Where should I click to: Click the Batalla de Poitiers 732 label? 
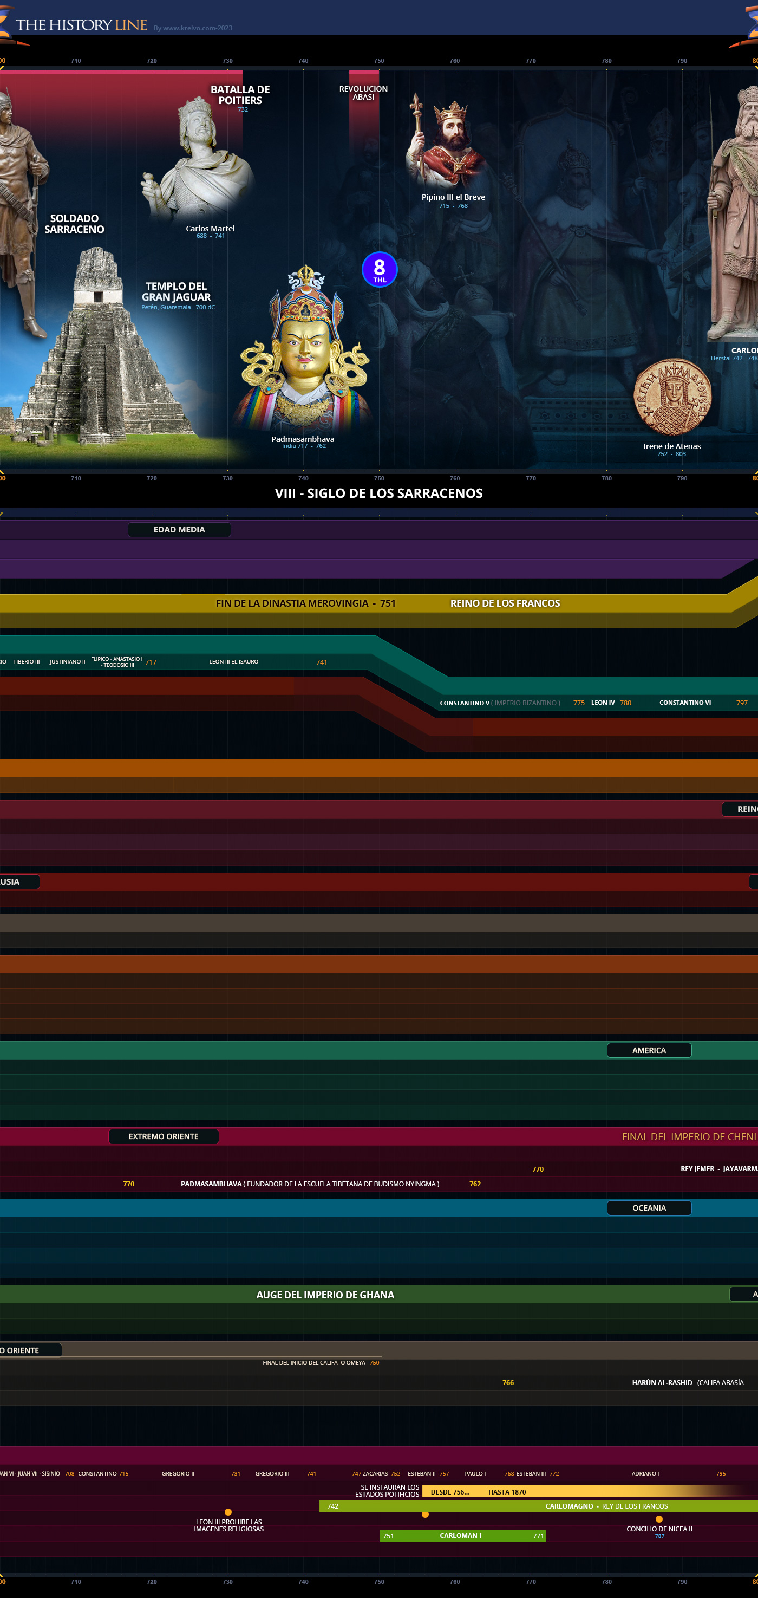(240, 98)
